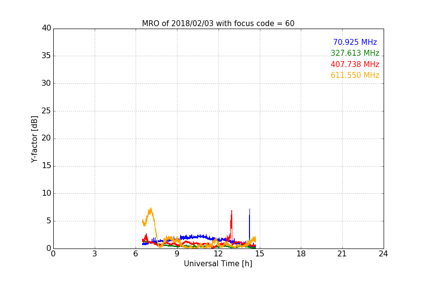
Task: Click the y-axis tick label 35
Action: pyautogui.click(x=46, y=56)
